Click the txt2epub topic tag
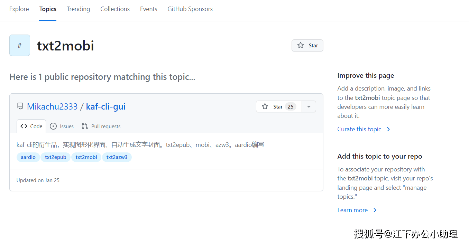This screenshot has height=244, width=469. pos(55,157)
